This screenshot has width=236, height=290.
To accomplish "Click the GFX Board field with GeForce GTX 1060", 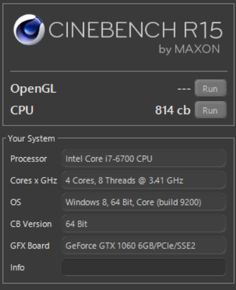I will pos(144,246).
